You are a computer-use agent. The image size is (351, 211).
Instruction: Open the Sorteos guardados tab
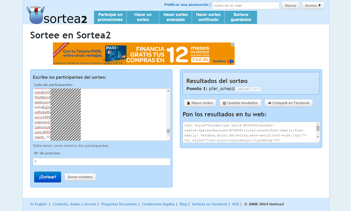pyautogui.click(x=241, y=17)
